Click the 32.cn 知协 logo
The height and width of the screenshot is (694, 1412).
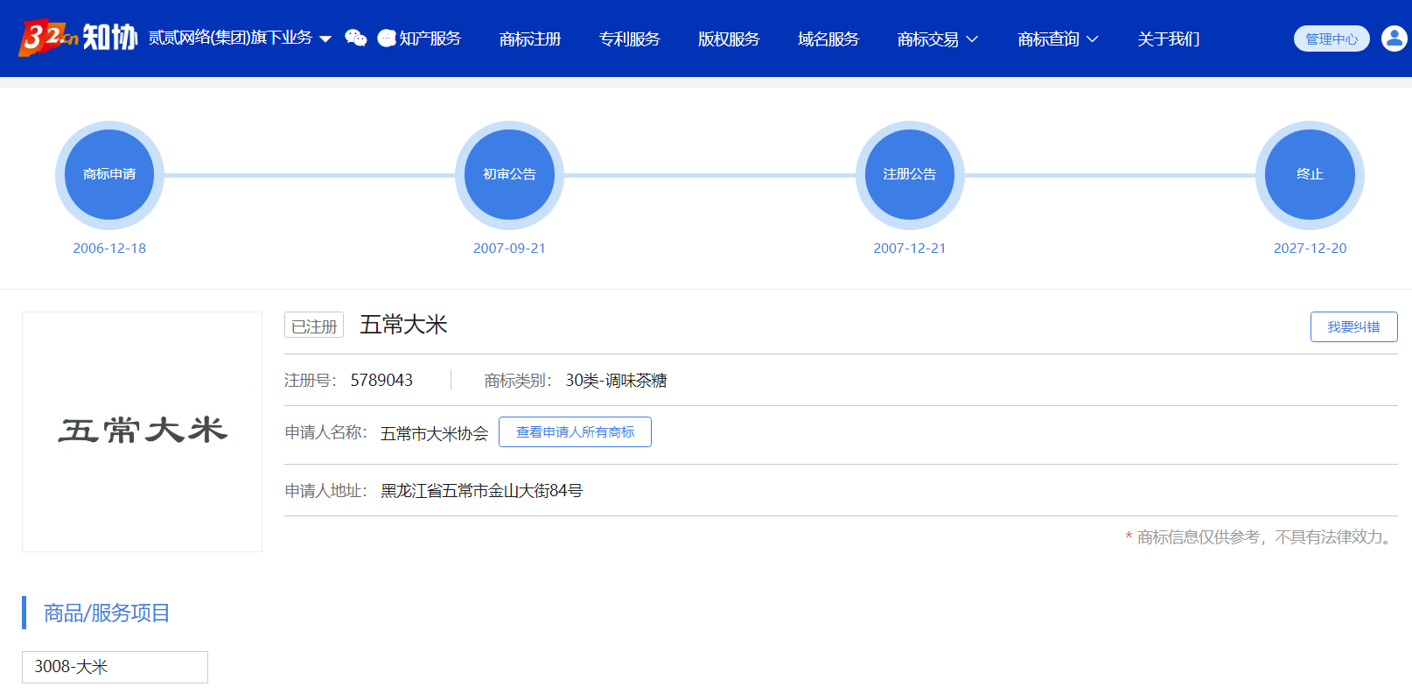(x=78, y=38)
